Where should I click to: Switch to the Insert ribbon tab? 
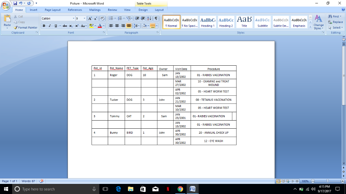click(x=33, y=10)
